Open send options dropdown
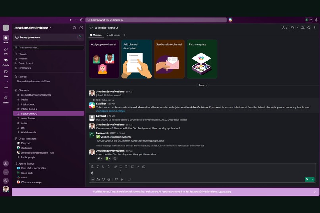Screen dimensions: 320x213 click(x=312, y=179)
